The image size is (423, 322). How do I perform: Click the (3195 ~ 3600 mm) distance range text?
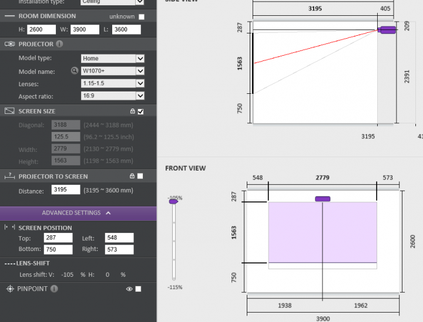pyautogui.click(x=108, y=191)
